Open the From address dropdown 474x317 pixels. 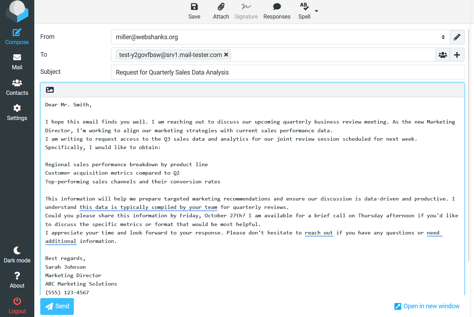[280, 37]
